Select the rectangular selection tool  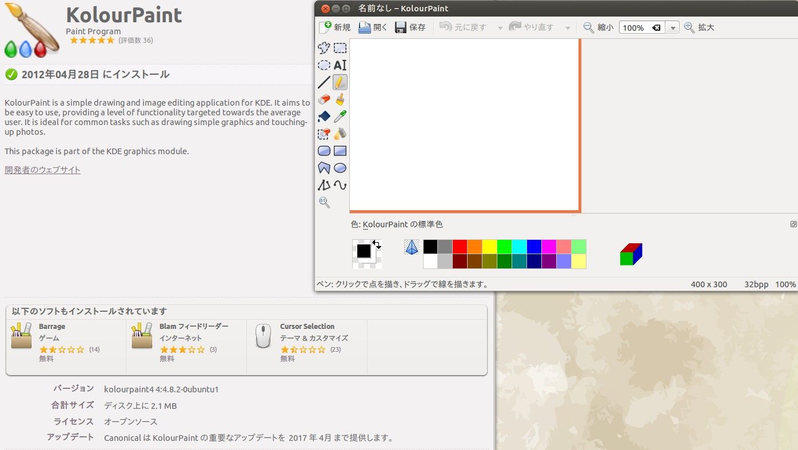tap(340, 48)
